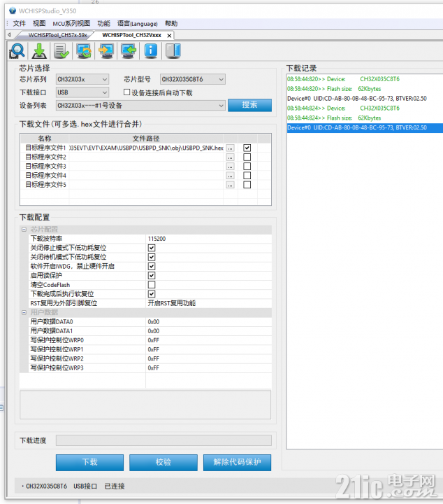Screen dimensions: 443x504
Task: Check the 清空CodeFlash checkbox
Action: tap(152, 285)
